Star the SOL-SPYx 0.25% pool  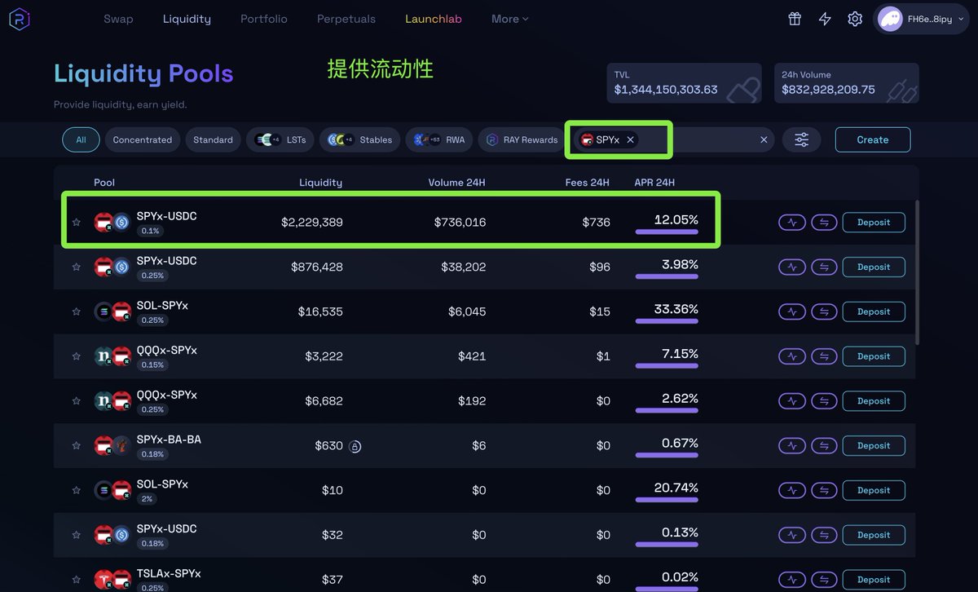coord(77,311)
